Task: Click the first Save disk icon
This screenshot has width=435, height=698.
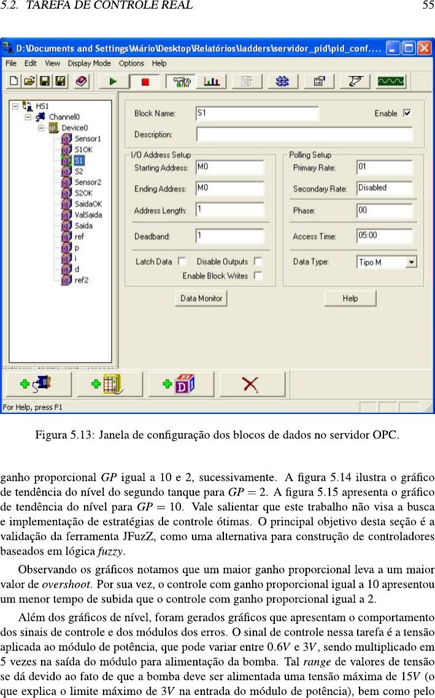Action: coord(45,81)
